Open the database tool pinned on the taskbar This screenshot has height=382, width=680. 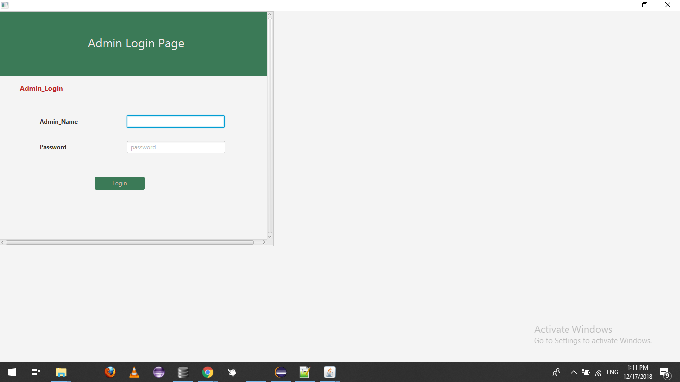183,372
